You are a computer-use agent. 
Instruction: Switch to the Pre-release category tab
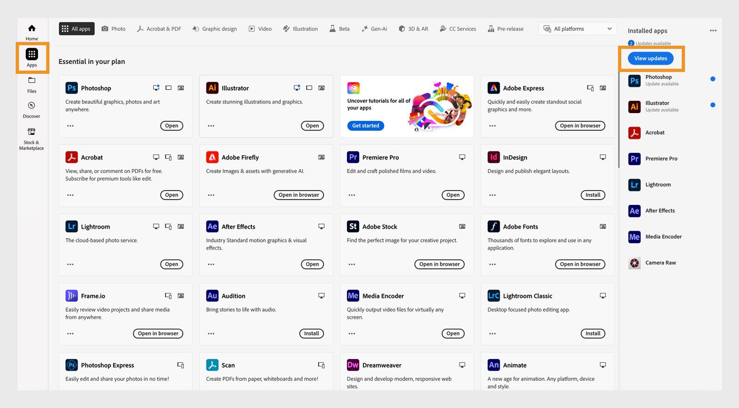[506, 29]
